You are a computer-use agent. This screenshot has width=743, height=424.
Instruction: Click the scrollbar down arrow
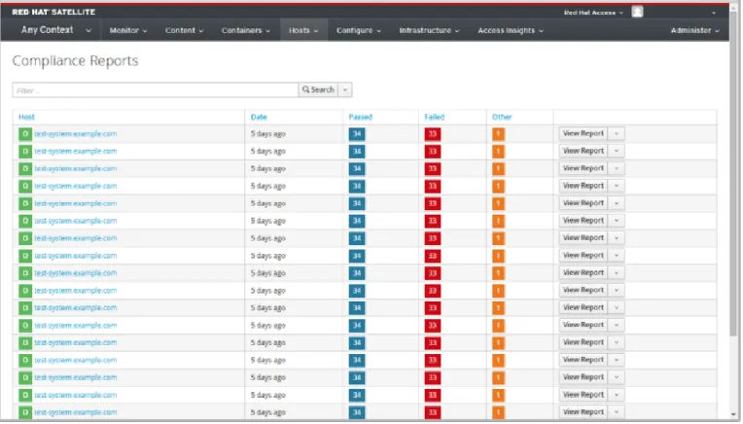(x=733, y=414)
